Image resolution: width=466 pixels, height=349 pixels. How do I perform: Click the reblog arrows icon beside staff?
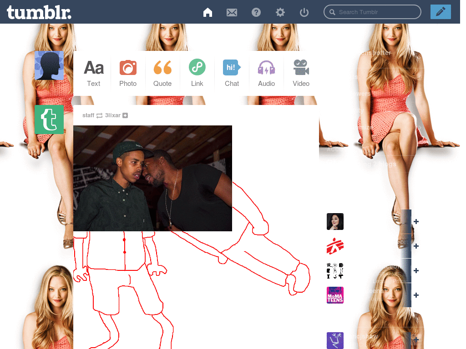99,115
